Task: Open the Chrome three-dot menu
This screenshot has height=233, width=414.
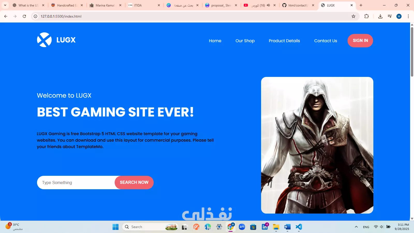Action: click(408, 16)
